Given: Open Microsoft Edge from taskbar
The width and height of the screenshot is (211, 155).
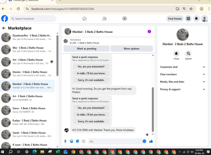Looking at the screenshot, I should tap(35, 152).
